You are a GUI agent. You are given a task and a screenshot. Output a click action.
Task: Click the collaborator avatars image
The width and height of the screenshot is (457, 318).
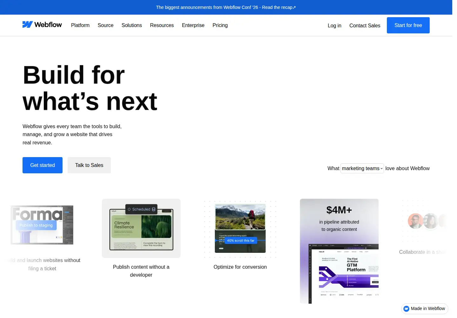[427, 221]
